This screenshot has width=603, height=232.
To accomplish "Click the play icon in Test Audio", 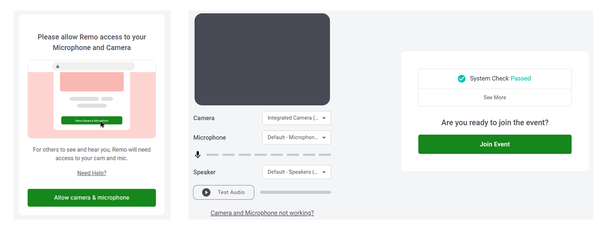I will (206, 192).
